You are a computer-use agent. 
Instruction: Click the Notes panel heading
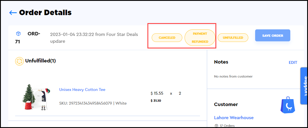pyautogui.click(x=221, y=62)
